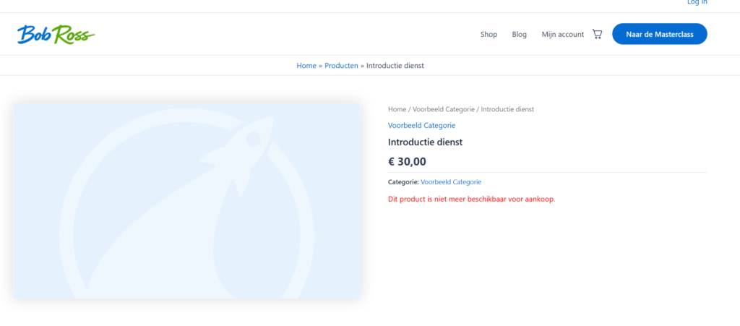Go to the Producten breadcrumb link
This screenshot has height=326, width=740.
(x=341, y=66)
